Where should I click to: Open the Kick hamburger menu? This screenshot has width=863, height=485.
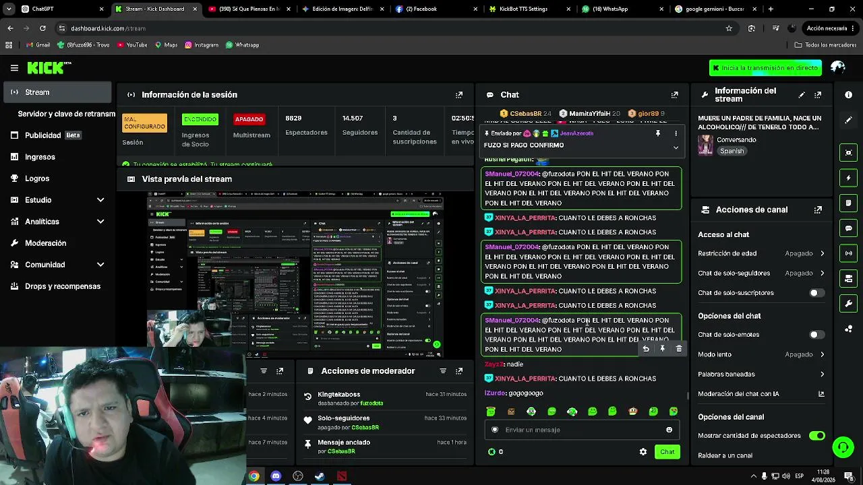[x=14, y=67]
